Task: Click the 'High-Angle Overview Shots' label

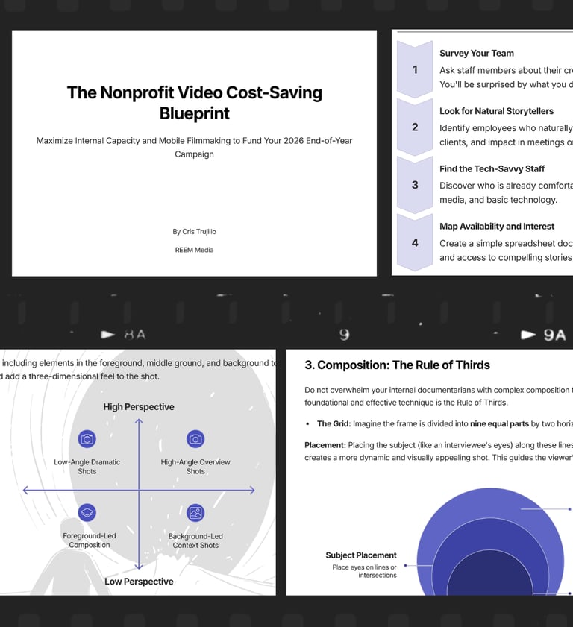Action: [x=195, y=467]
